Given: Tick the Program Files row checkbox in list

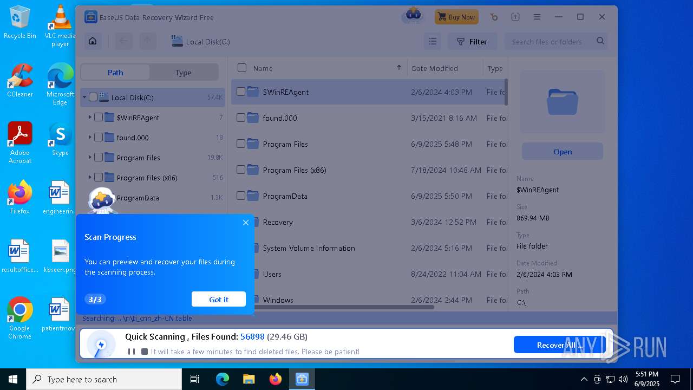Looking at the screenshot, I should click(x=241, y=144).
